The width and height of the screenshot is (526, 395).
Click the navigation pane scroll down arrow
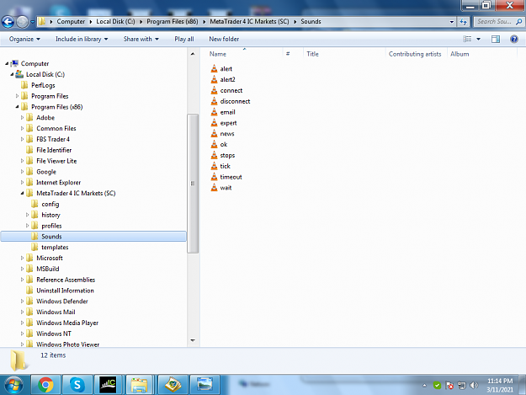point(193,340)
